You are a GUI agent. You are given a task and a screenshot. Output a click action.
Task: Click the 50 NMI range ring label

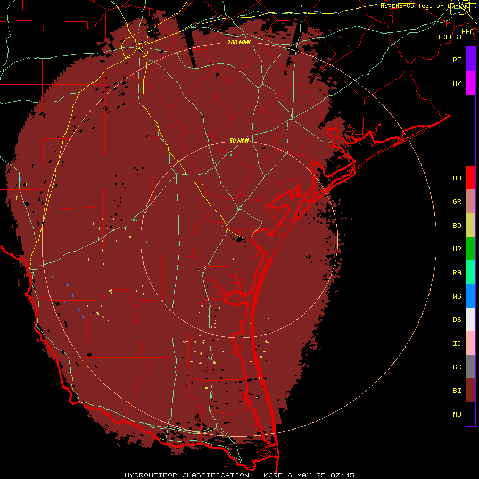(x=239, y=141)
